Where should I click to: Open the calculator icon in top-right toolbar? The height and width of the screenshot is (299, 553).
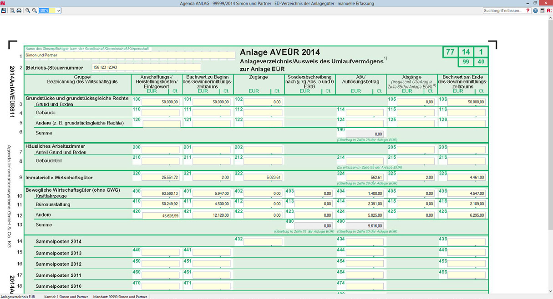[542, 10]
